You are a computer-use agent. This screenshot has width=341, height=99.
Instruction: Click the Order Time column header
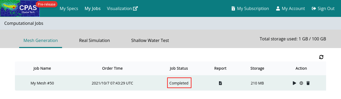point(112,68)
